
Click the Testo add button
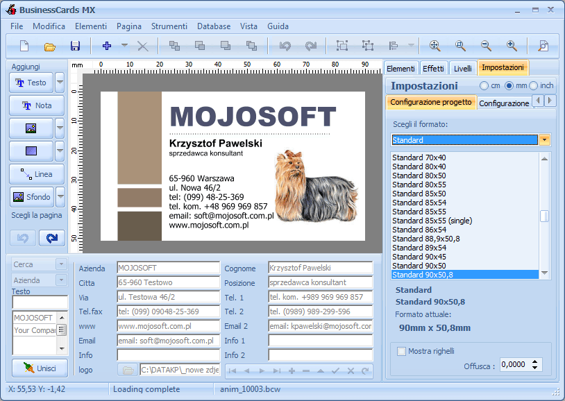[x=31, y=83]
